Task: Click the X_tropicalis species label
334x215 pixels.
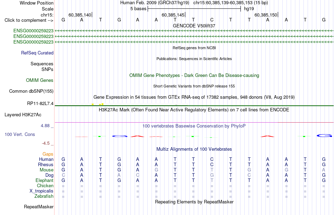Action: point(41,191)
